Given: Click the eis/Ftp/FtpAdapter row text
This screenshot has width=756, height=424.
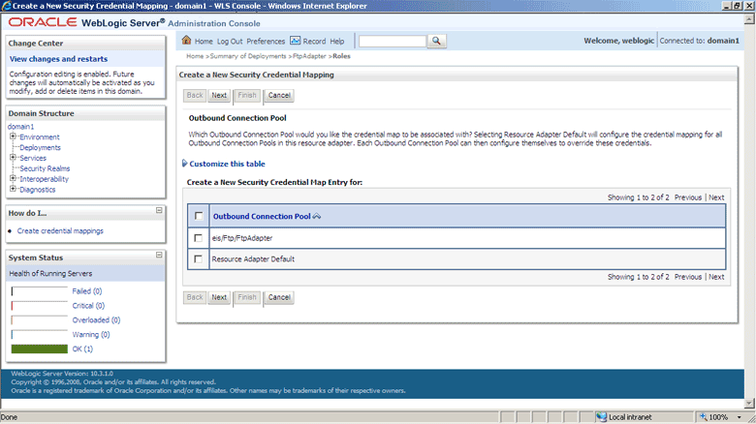Looking at the screenshot, I should [242, 238].
